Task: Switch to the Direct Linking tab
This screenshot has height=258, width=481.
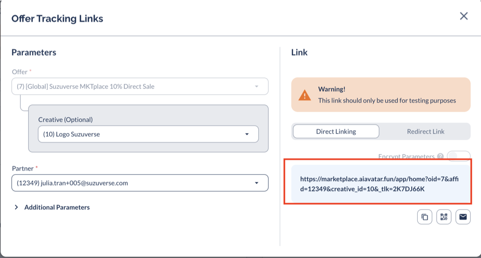Action: [336, 131]
